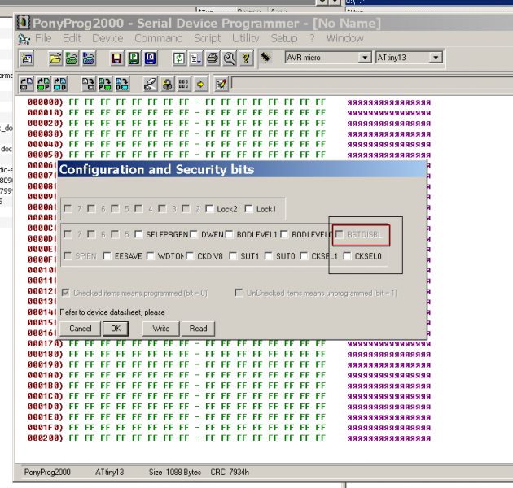The height and width of the screenshot is (488, 513).
Task: Check the Lock2 checkbox
Action: tap(209, 208)
